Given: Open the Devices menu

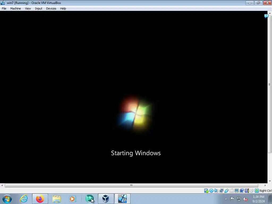Looking at the screenshot, I should (x=51, y=8).
